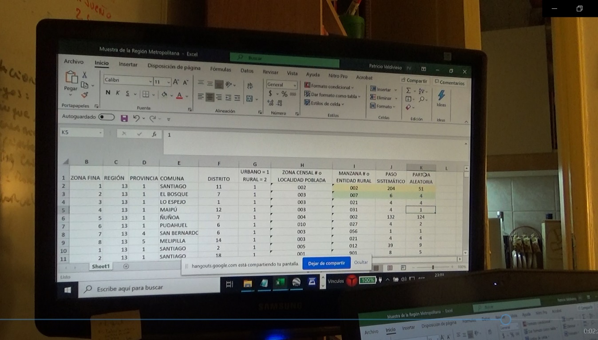Save the workbook with the floppy icon
This screenshot has width=598, height=340.
click(124, 119)
